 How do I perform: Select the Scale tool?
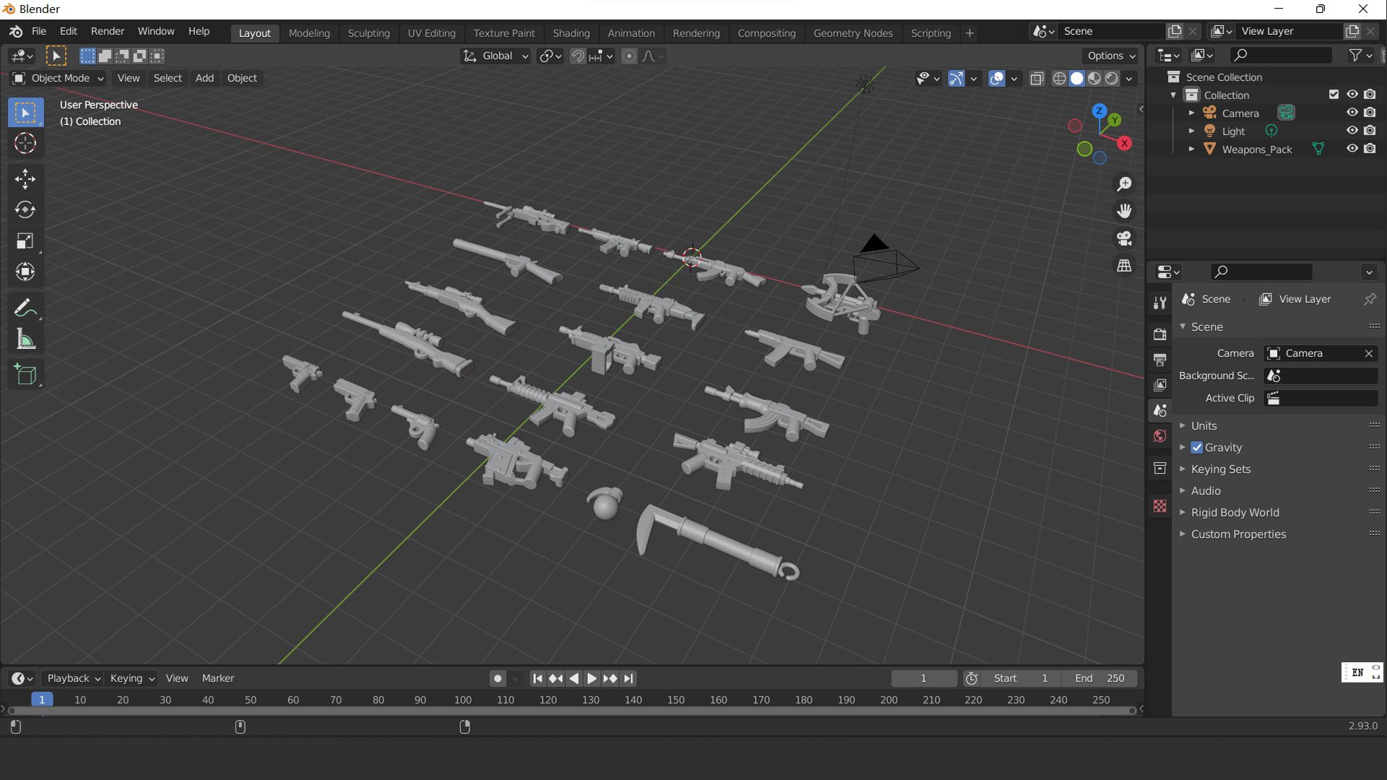click(25, 240)
